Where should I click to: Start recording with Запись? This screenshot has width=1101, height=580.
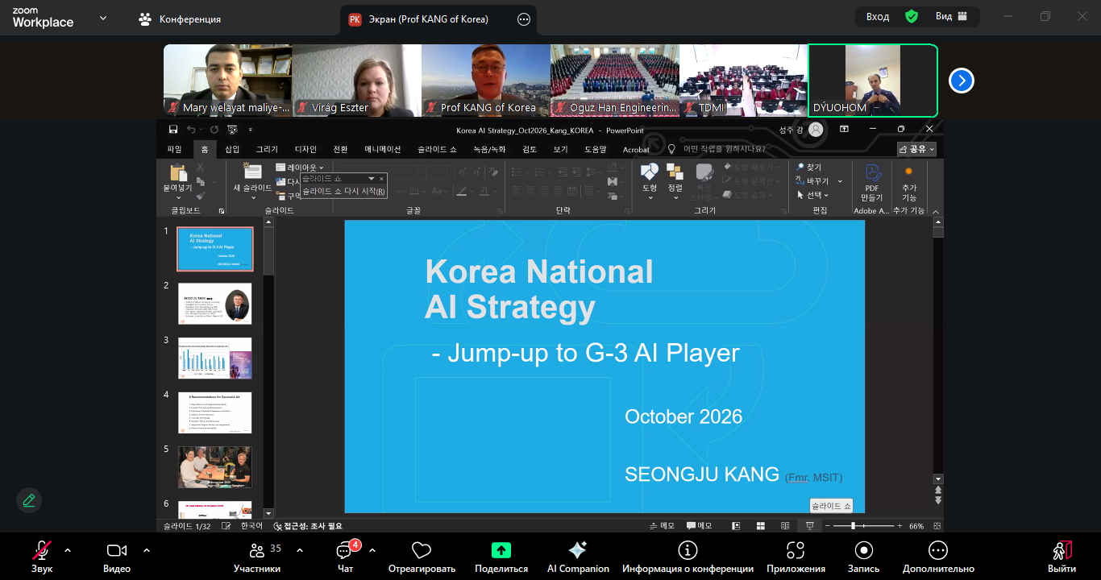(x=863, y=557)
